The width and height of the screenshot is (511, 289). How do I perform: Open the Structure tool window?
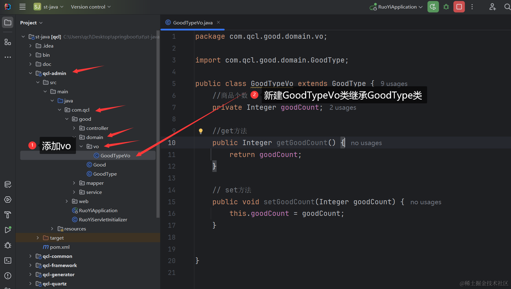(x=8, y=42)
